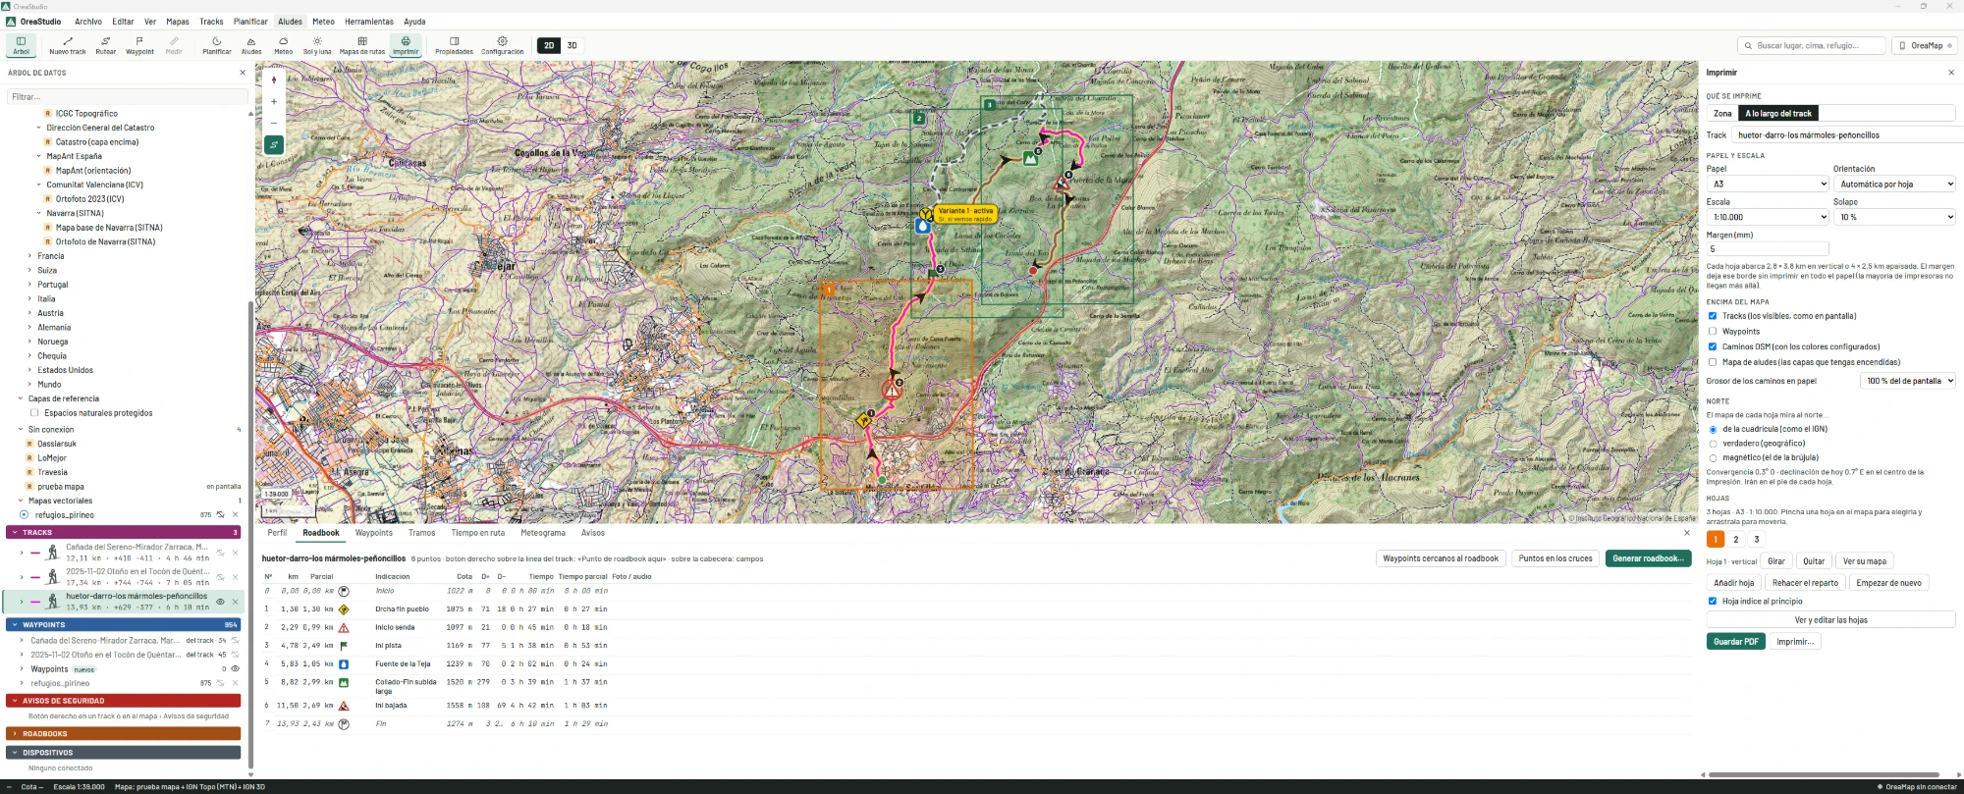The height and width of the screenshot is (794, 1964).
Task: Open the Aludes toolbar tool
Action: click(x=251, y=45)
